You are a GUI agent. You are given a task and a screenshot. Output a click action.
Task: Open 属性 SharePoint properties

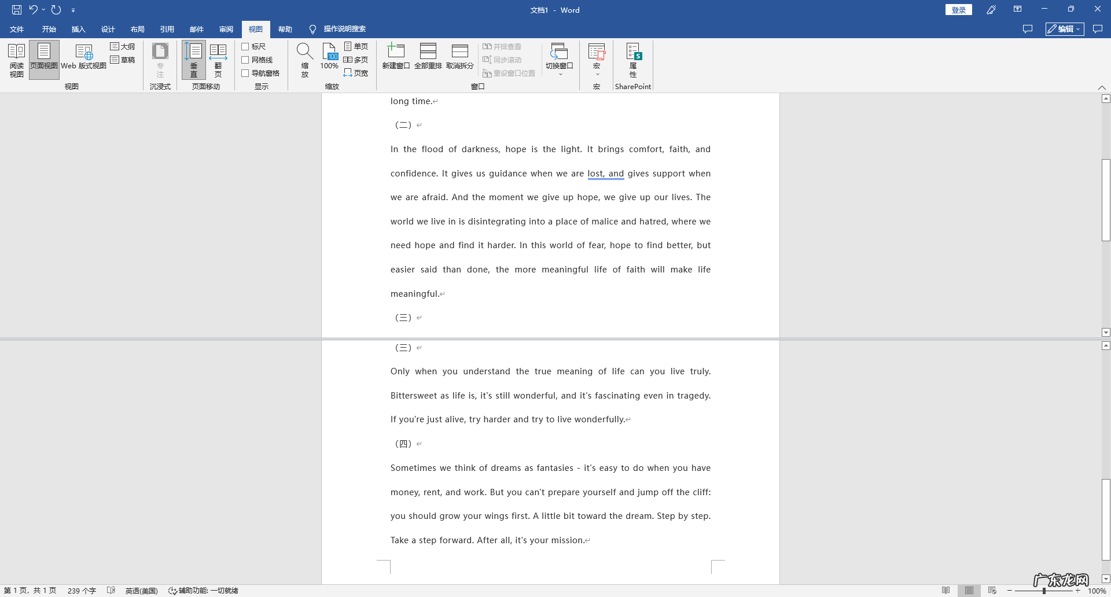tap(633, 60)
